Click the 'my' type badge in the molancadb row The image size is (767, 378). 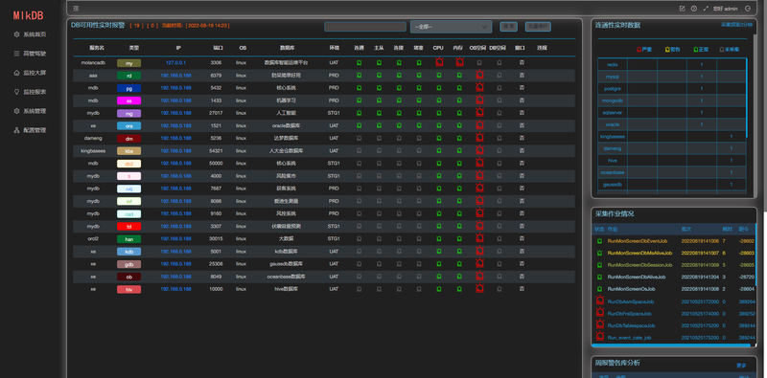pos(129,63)
